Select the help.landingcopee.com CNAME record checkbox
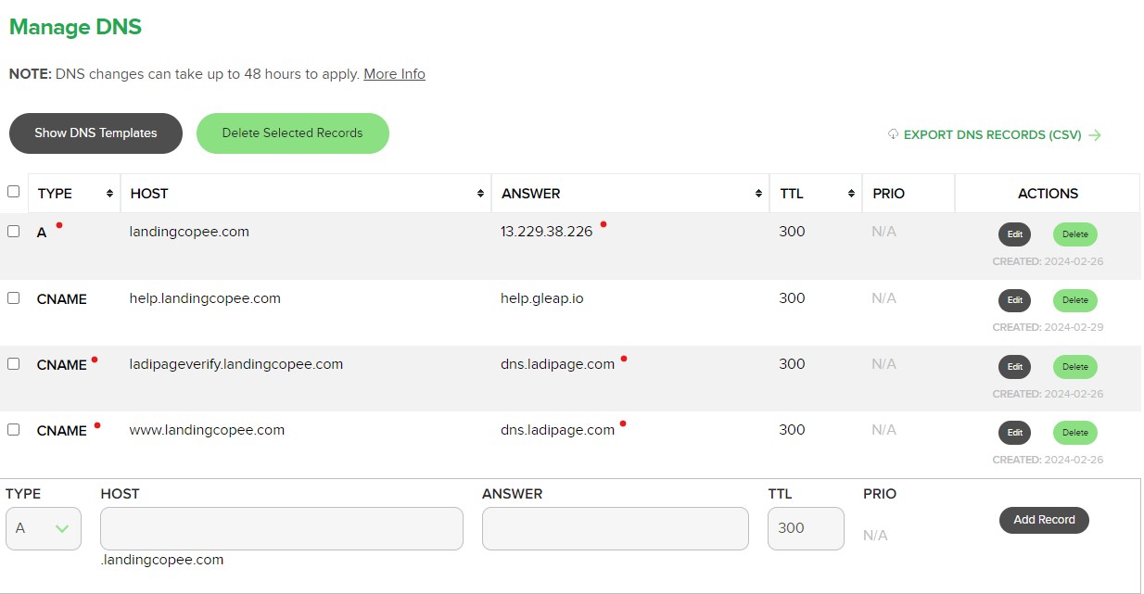 (x=13, y=298)
